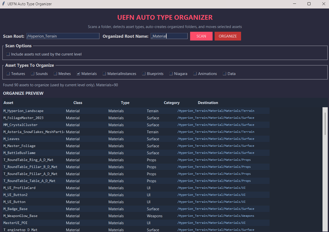Sort by the Category column header
The image size is (329, 232).
point(172,103)
